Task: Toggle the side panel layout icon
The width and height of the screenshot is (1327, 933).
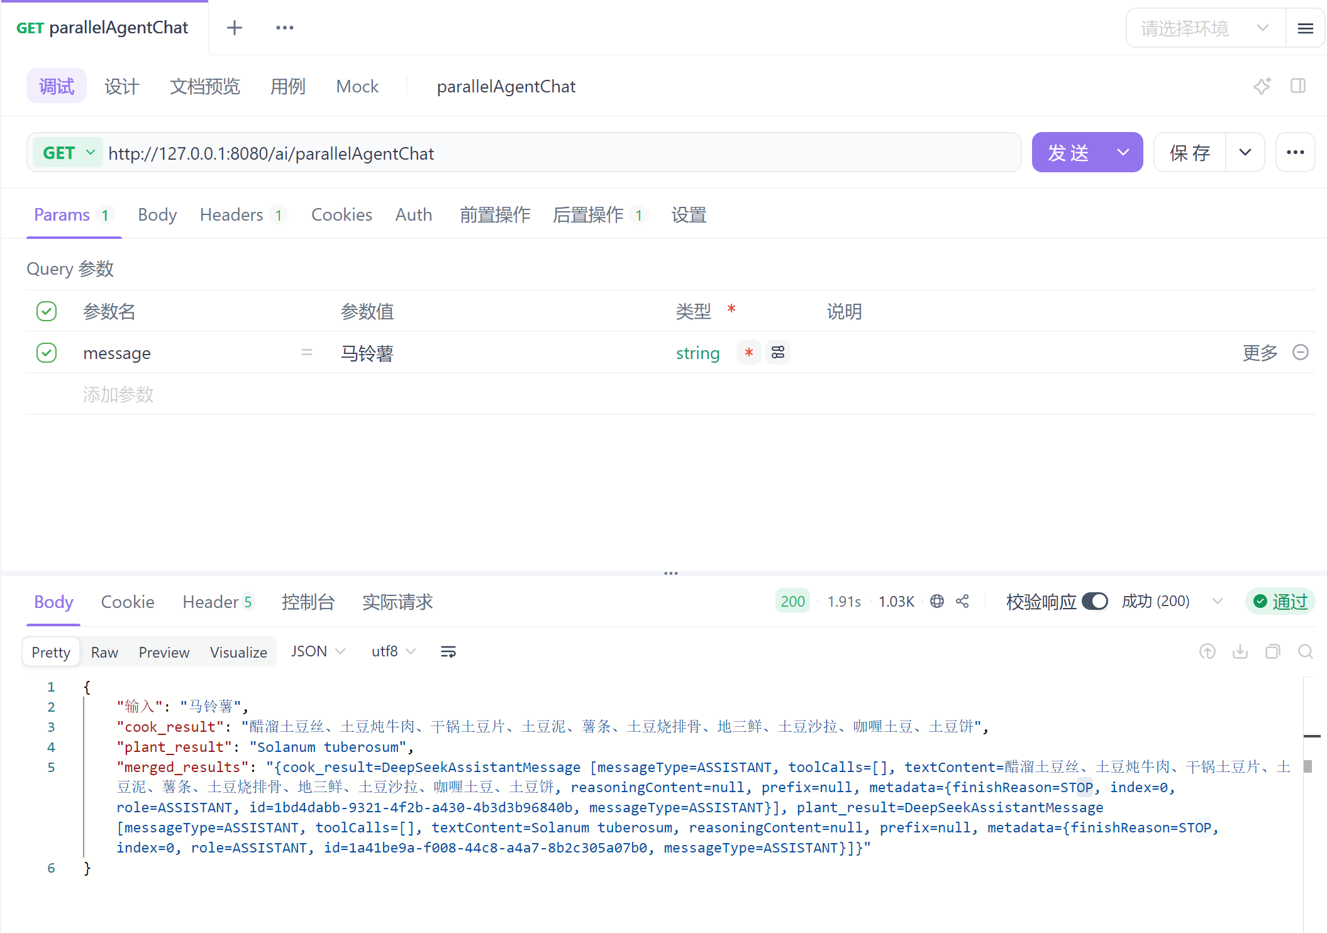Action: click(x=1298, y=86)
